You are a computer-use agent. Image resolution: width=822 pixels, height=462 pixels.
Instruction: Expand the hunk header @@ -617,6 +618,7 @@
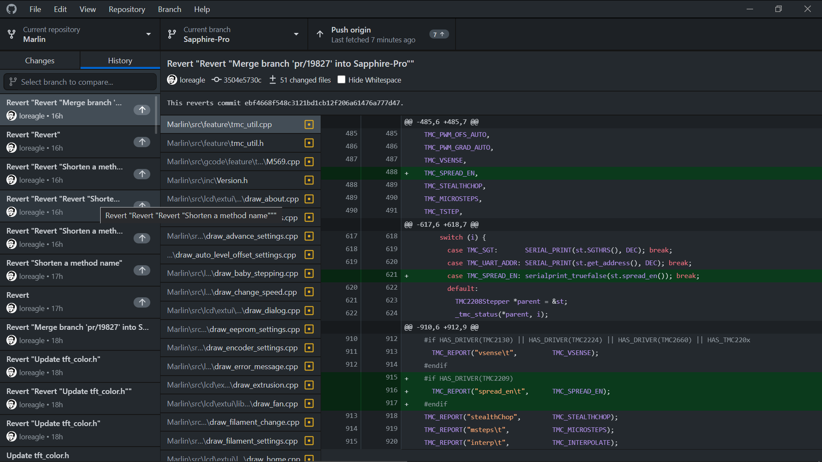click(x=441, y=225)
